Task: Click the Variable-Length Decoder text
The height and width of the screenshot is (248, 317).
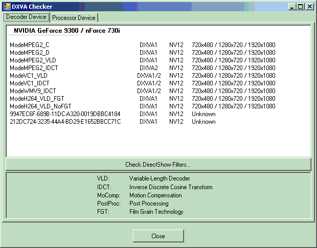Action: coord(160,178)
